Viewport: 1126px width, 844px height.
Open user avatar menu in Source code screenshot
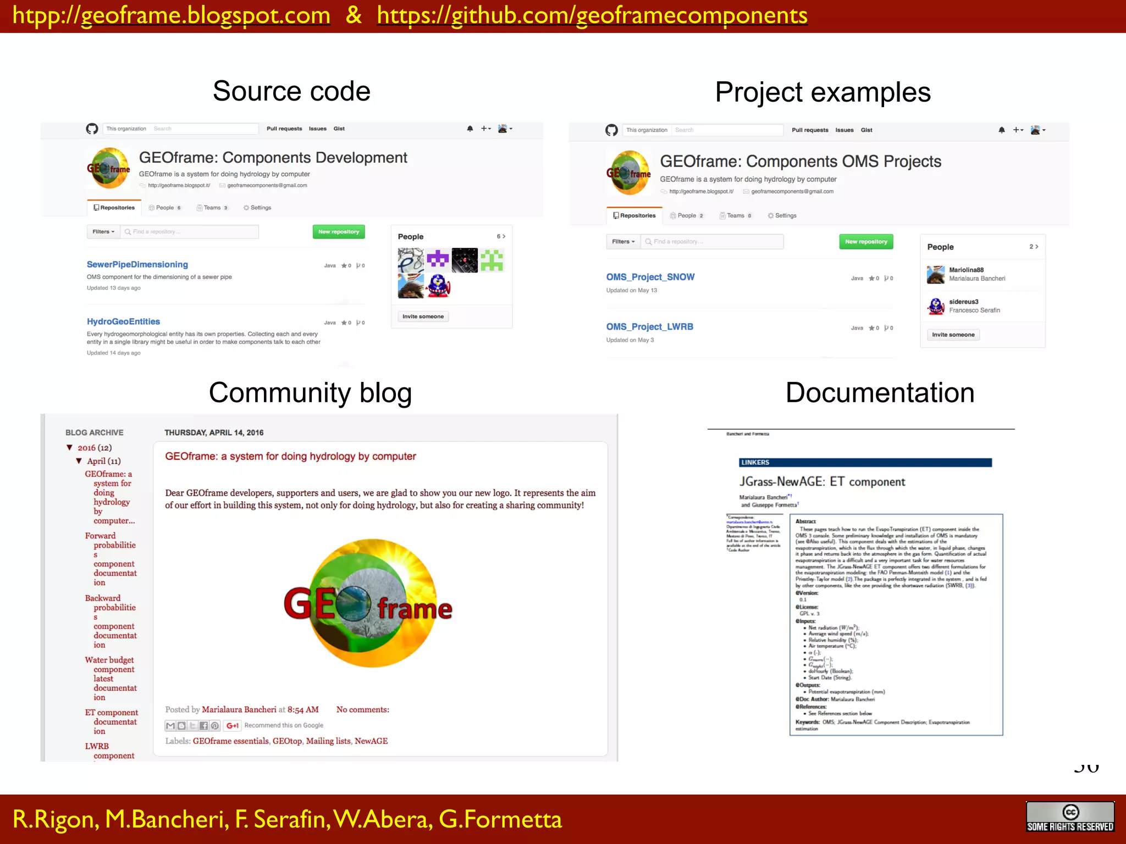point(505,129)
